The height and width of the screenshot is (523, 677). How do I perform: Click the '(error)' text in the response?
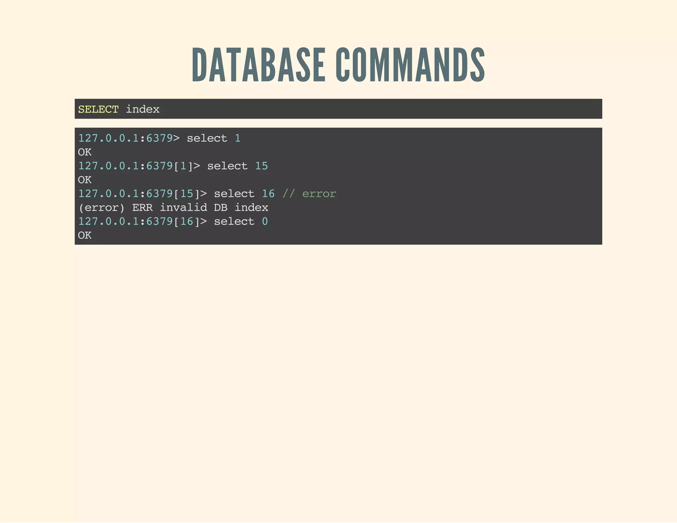click(101, 208)
